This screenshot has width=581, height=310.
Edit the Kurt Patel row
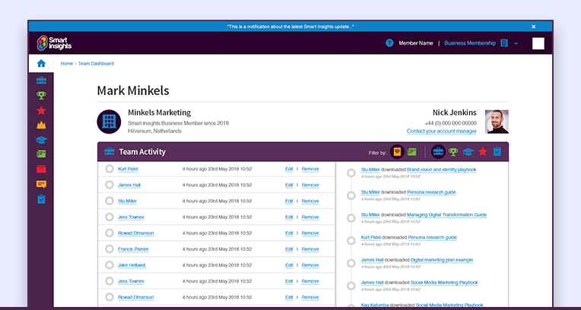coord(289,169)
